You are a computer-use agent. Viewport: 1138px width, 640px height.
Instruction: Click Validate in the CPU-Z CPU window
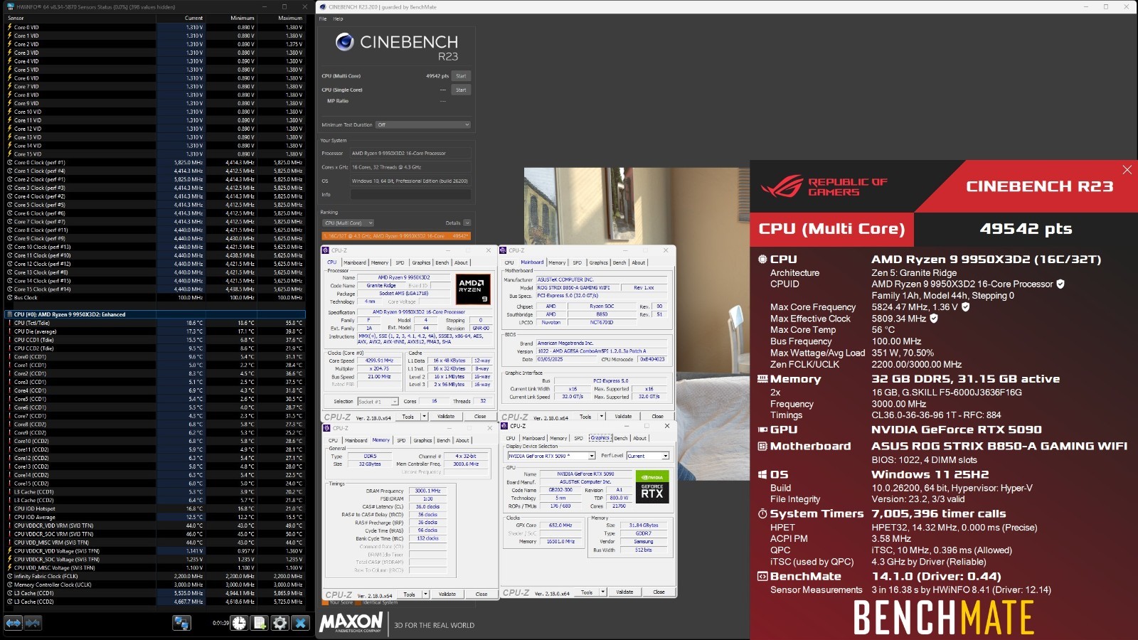[446, 417]
